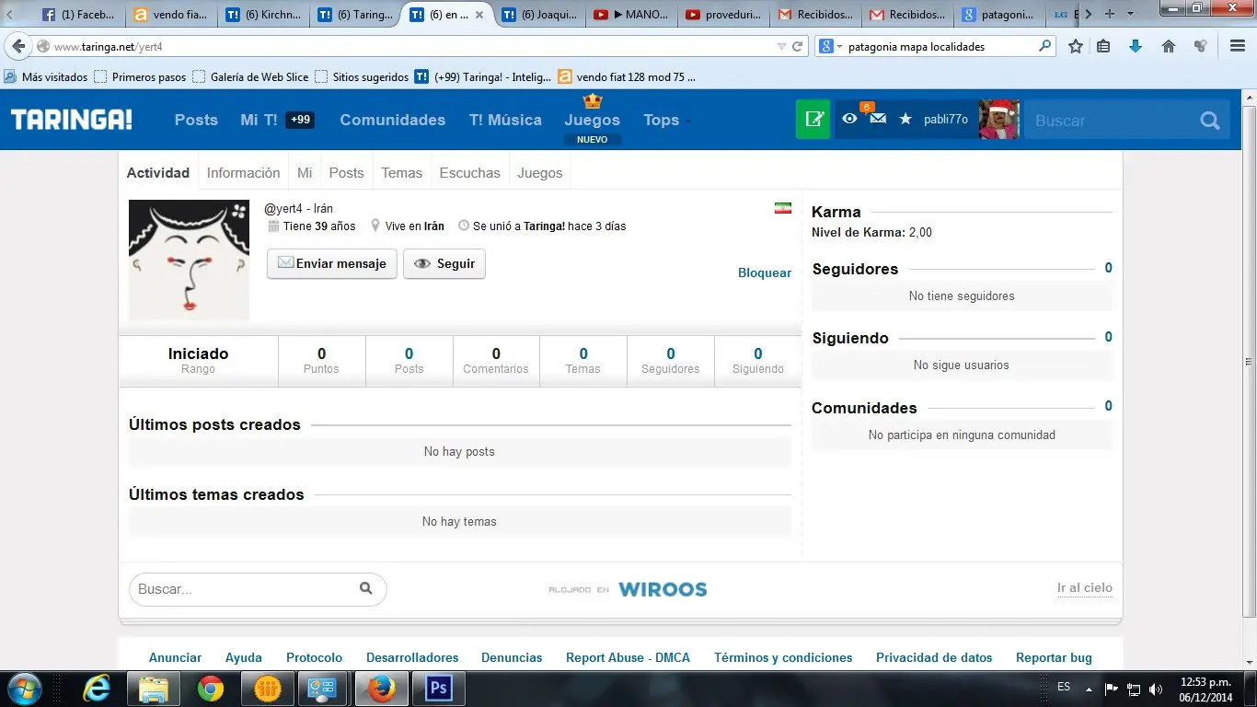Open the Mi profile tab
Viewport: 1257px width, 707px height.
305,173
